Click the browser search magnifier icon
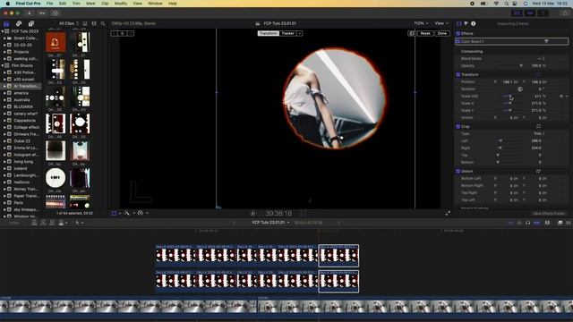The width and height of the screenshot is (573, 322). point(103,23)
